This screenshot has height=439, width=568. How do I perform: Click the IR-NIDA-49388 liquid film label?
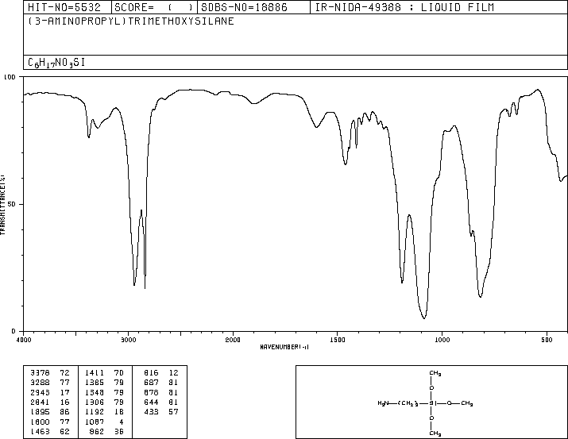(404, 7)
